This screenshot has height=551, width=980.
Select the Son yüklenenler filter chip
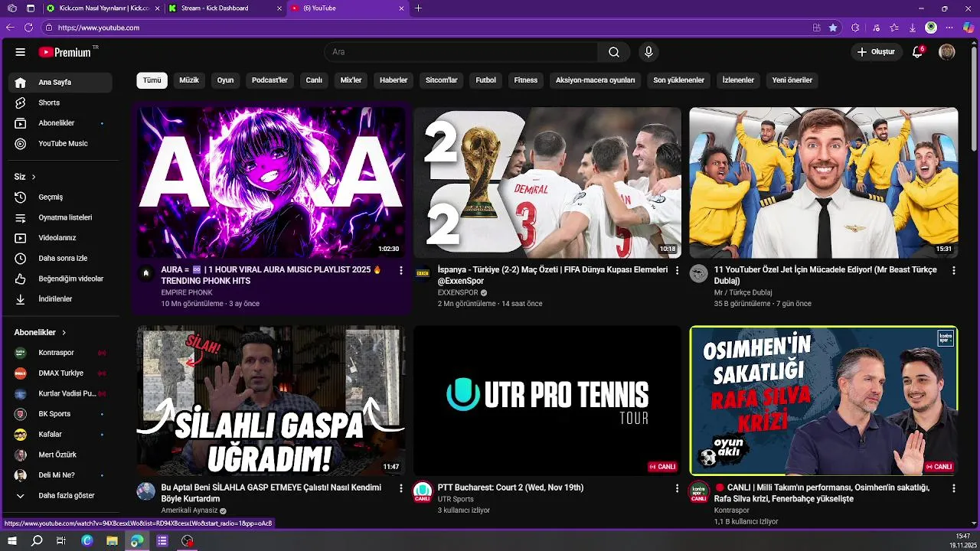pyautogui.click(x=678, y=80)
